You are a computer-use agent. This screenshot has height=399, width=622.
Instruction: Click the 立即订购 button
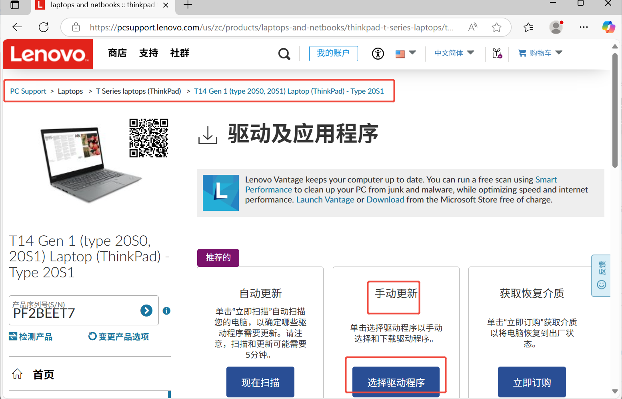[532, 382]
